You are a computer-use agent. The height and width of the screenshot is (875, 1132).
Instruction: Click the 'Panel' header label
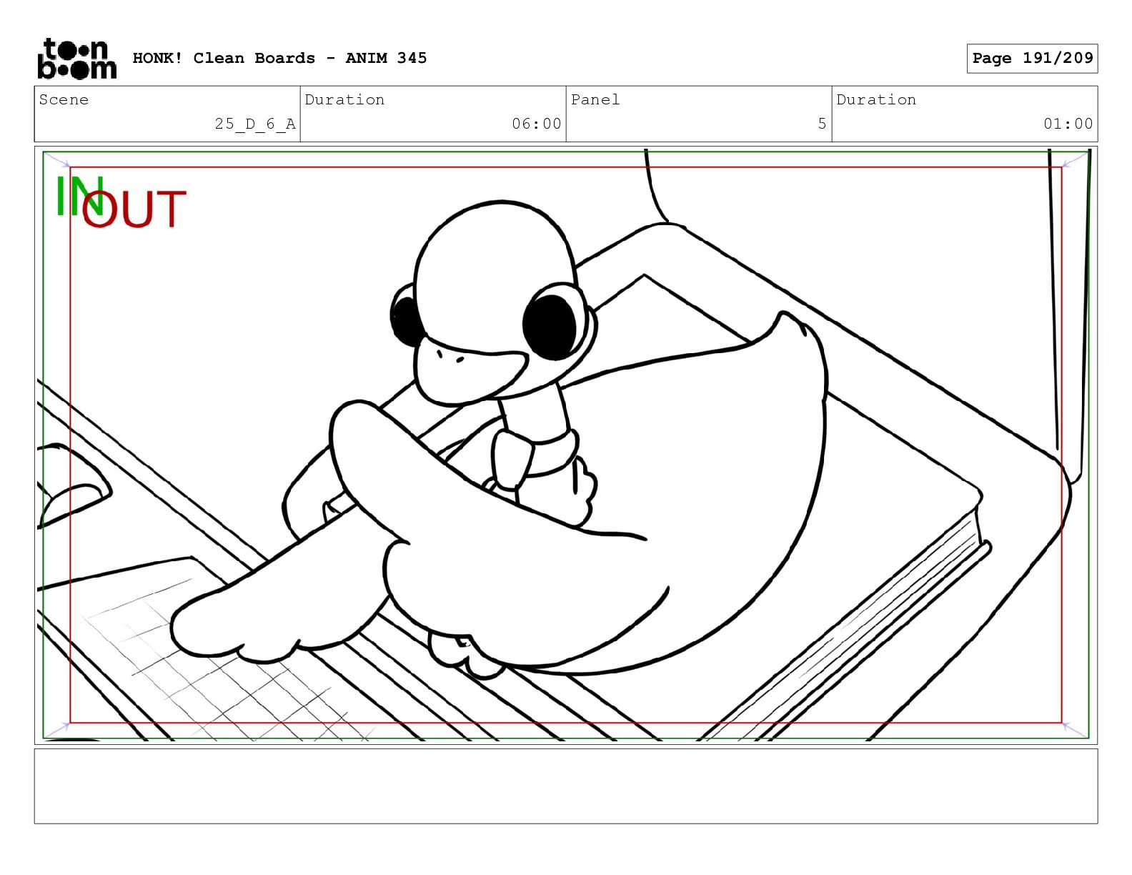click(x=595, y=99)
